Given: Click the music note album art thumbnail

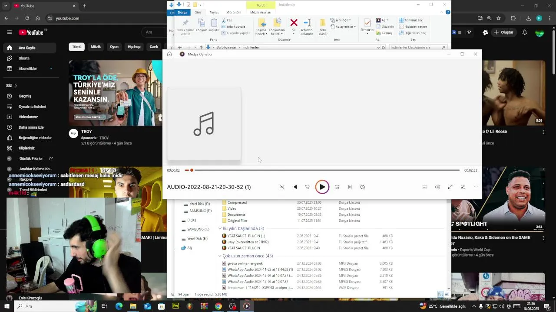Looking at the screenshot, I should [x=204, y=124].
